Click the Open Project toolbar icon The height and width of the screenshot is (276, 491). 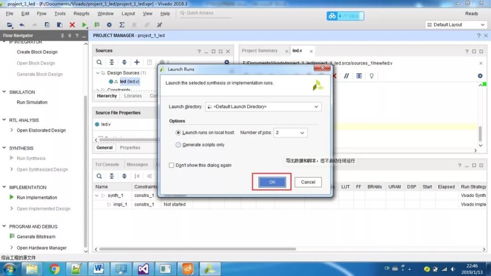[10, 25]
